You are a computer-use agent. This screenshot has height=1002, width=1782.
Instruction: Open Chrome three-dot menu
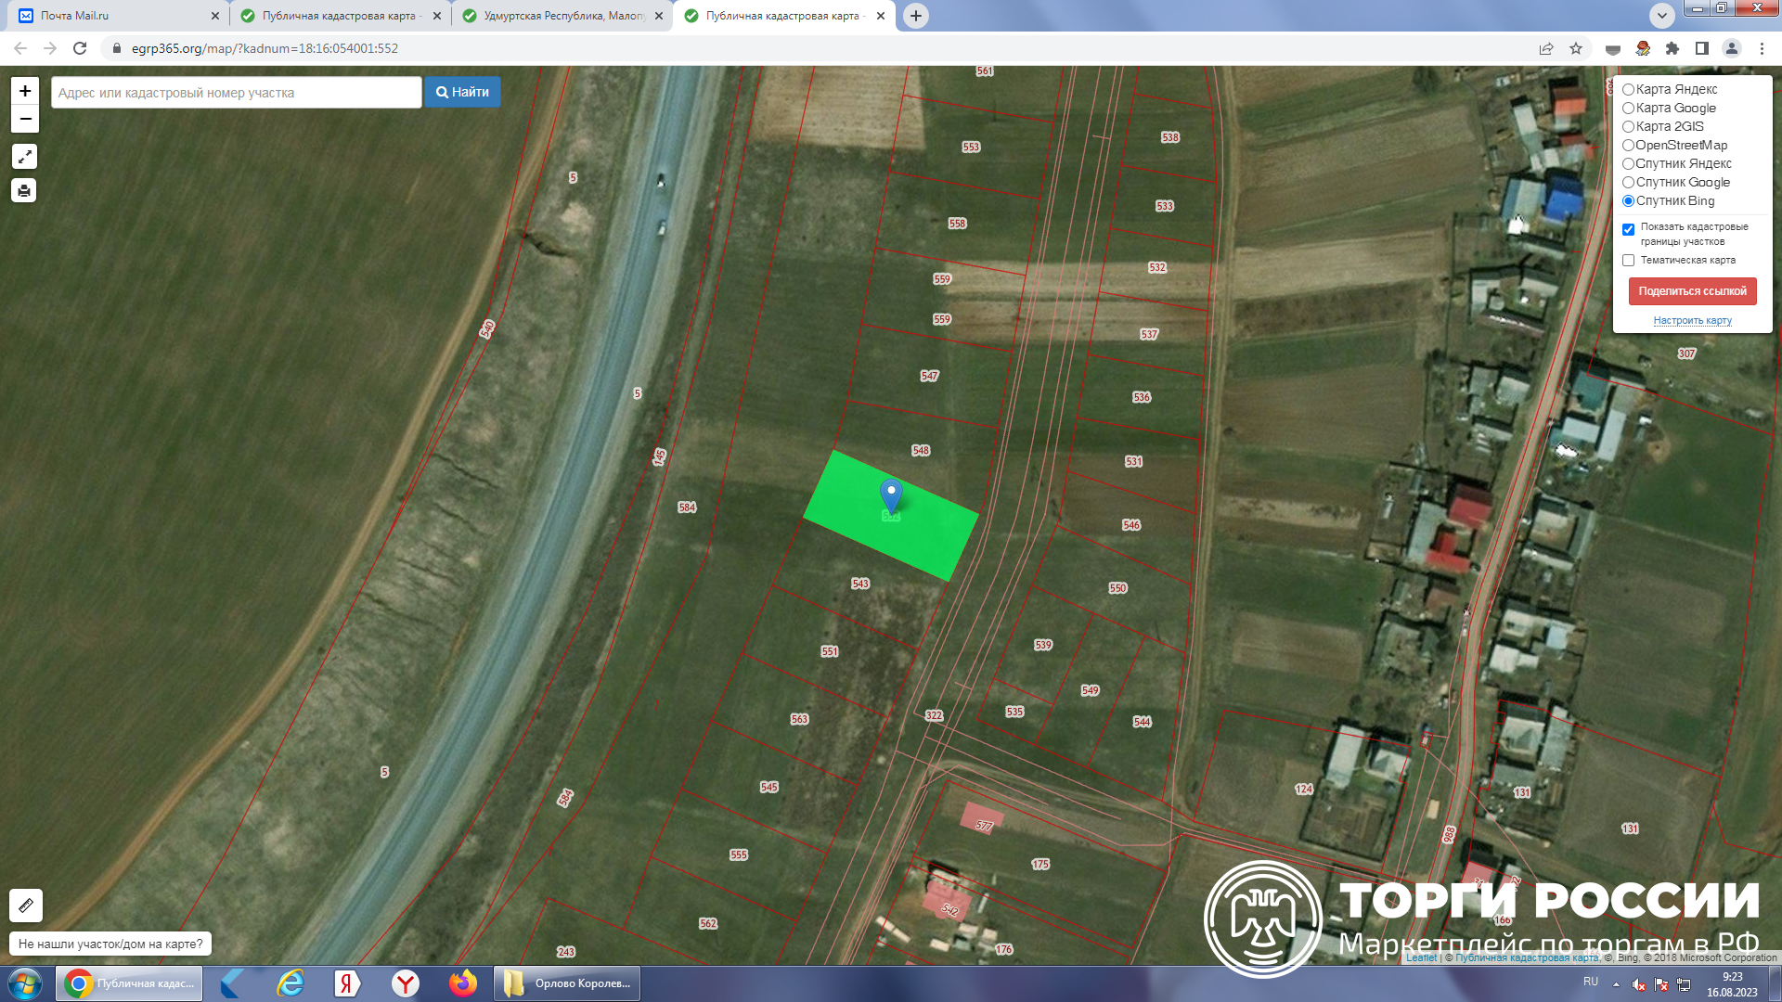click(1762, 48)
